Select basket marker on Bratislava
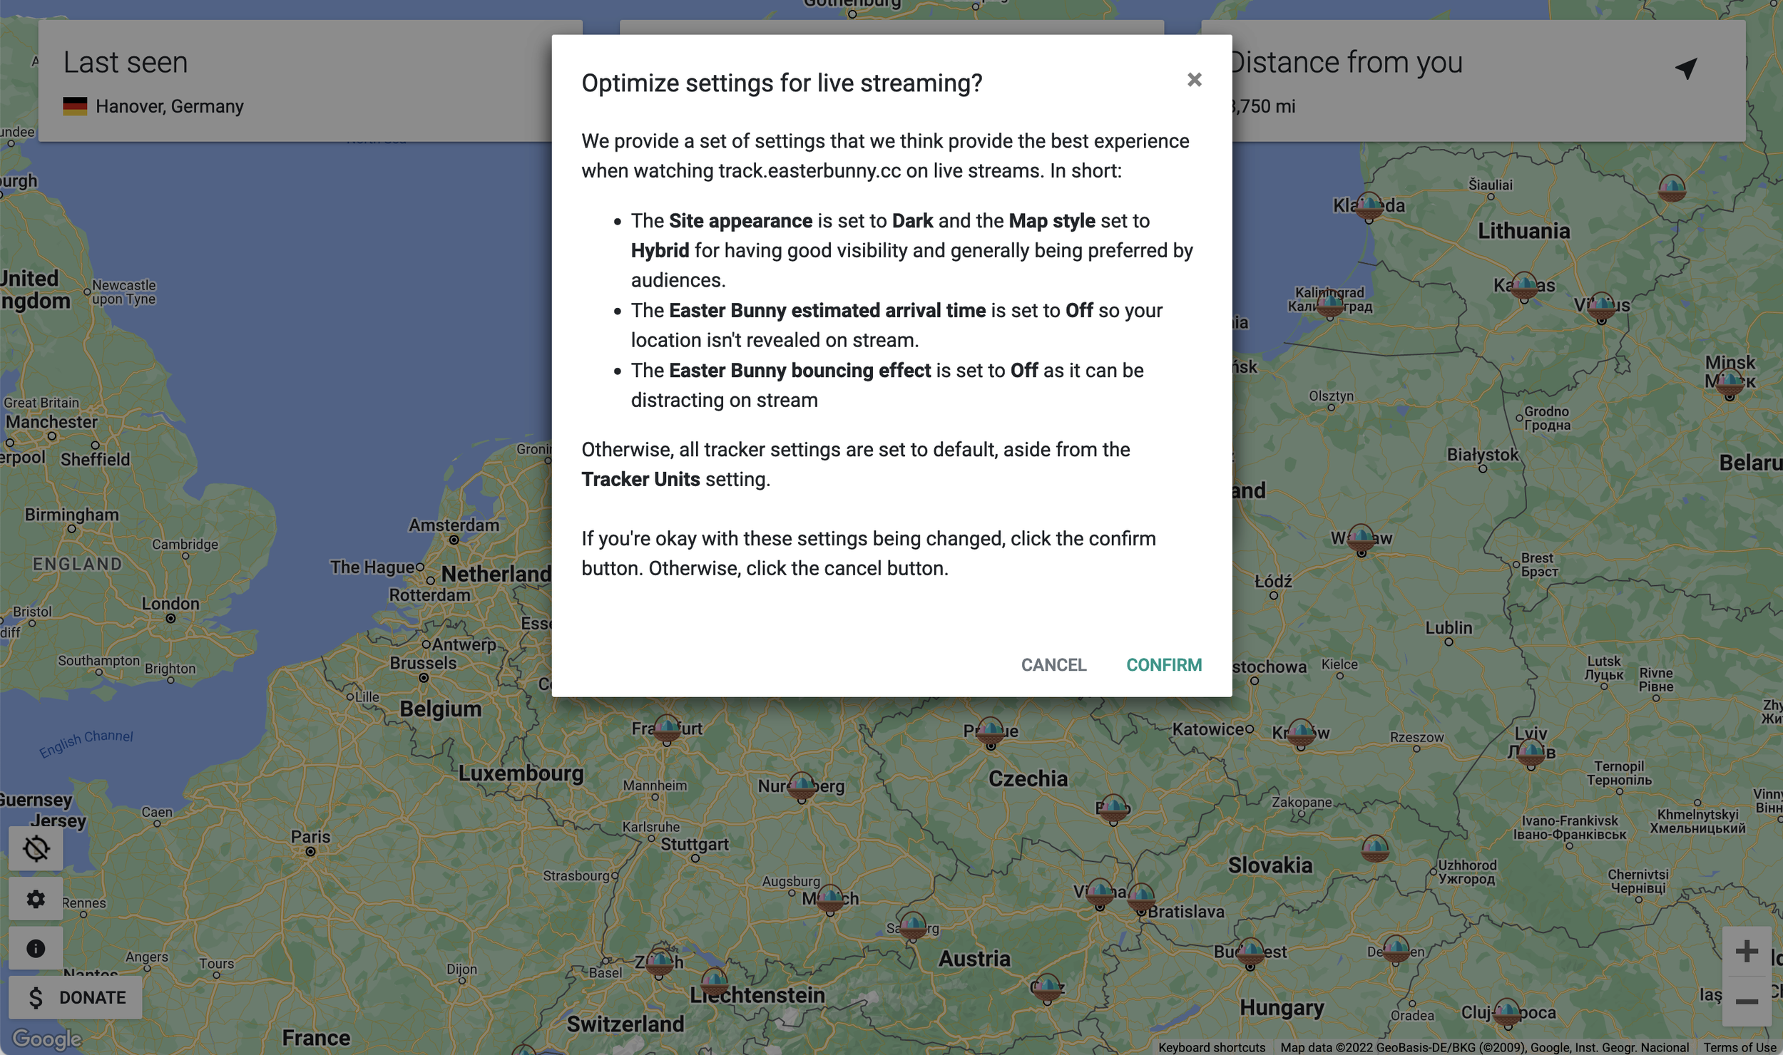The width and height of the screenshot is (1783, 1055). (1140, 897)
